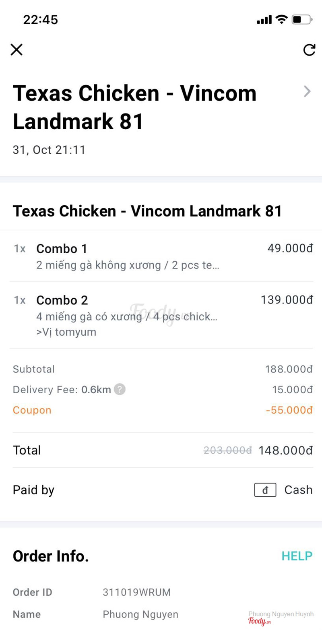Tap the Order ID 311019WRUM
This screenshot has width=322, height=630.
point(137,592)
